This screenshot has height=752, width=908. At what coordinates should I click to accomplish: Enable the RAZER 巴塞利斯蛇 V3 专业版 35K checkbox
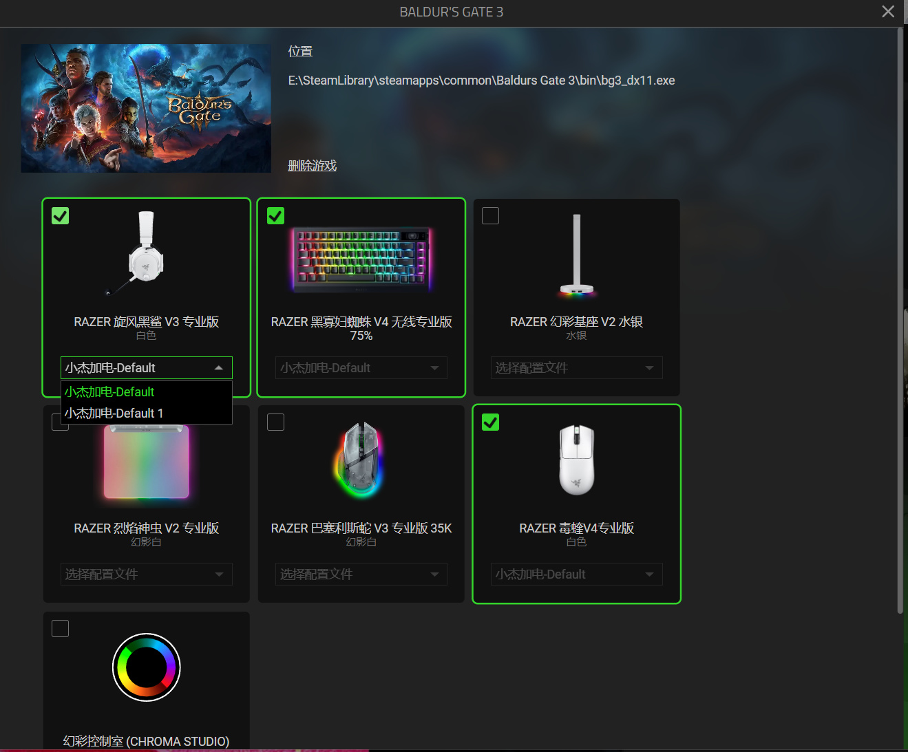pyautogui.click(x=275, y=422)
